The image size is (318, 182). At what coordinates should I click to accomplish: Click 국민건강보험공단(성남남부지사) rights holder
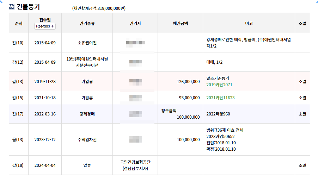pyautogui.click(x=135, y=165)
